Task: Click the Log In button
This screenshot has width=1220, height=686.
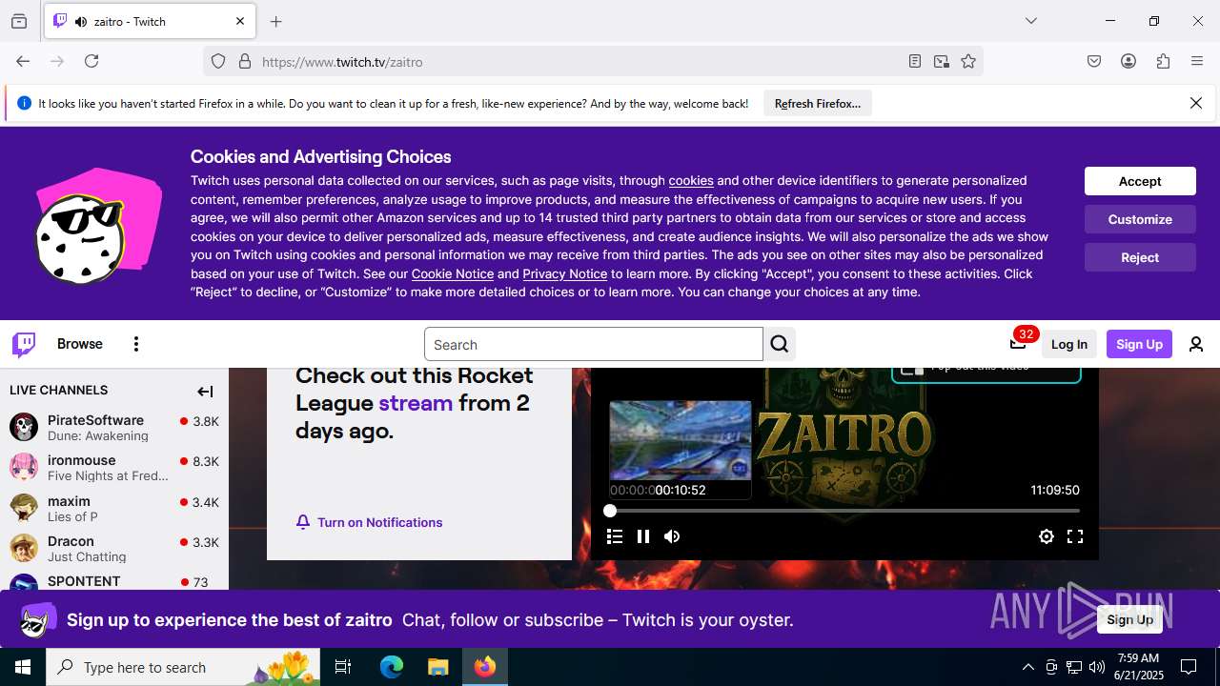Action: (1068, 344)
